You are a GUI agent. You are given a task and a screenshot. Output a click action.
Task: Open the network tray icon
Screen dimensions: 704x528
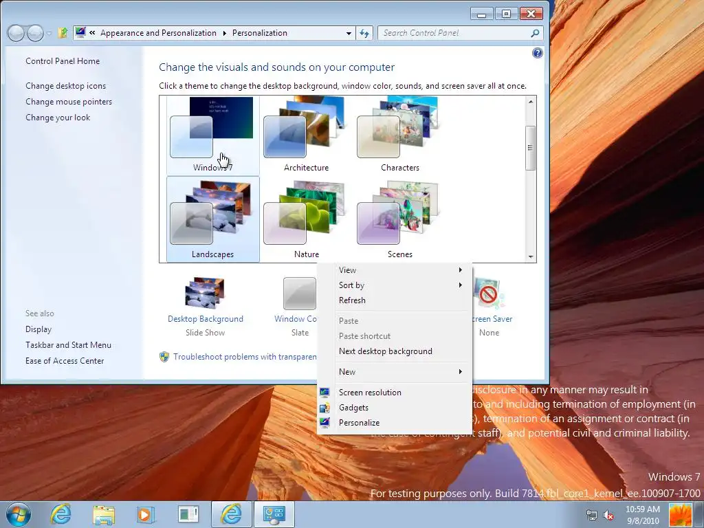tap(592, 516)
